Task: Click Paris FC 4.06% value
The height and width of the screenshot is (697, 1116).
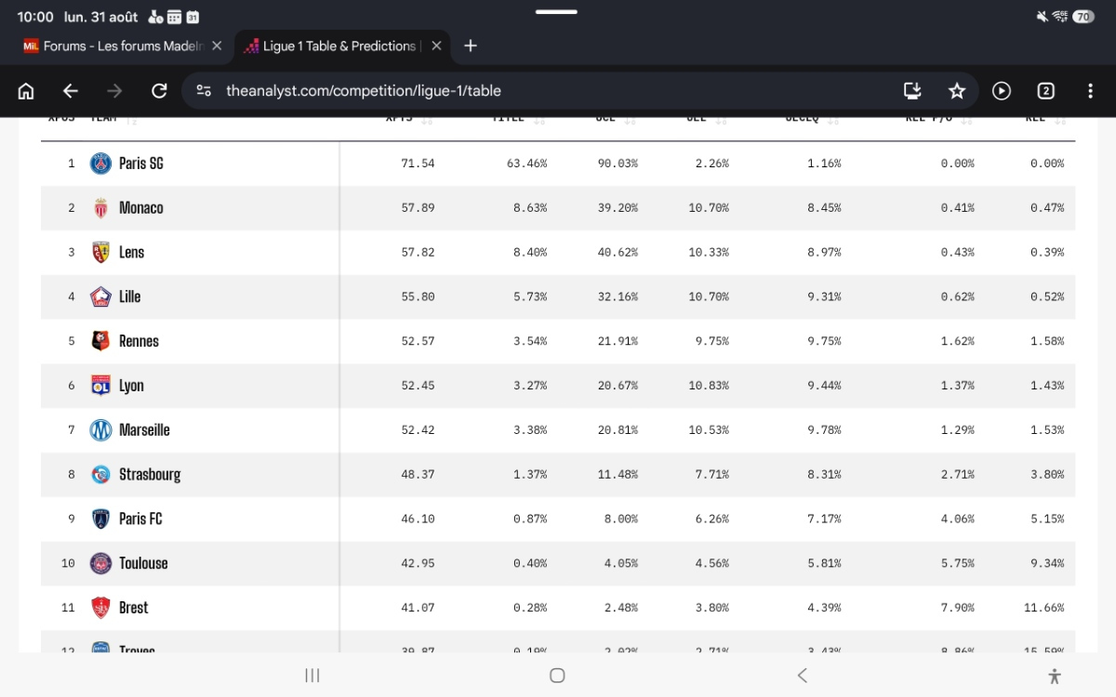Action: 958,519
